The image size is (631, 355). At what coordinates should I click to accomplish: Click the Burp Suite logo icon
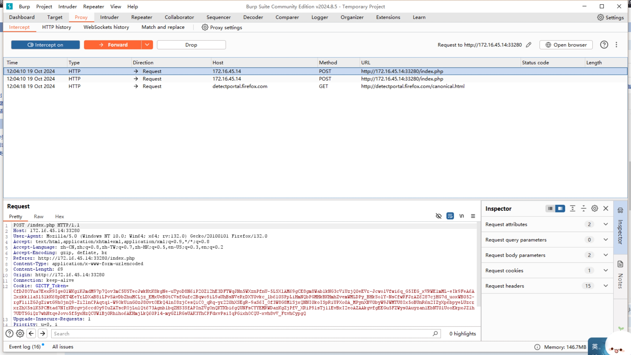pos(9,6)
